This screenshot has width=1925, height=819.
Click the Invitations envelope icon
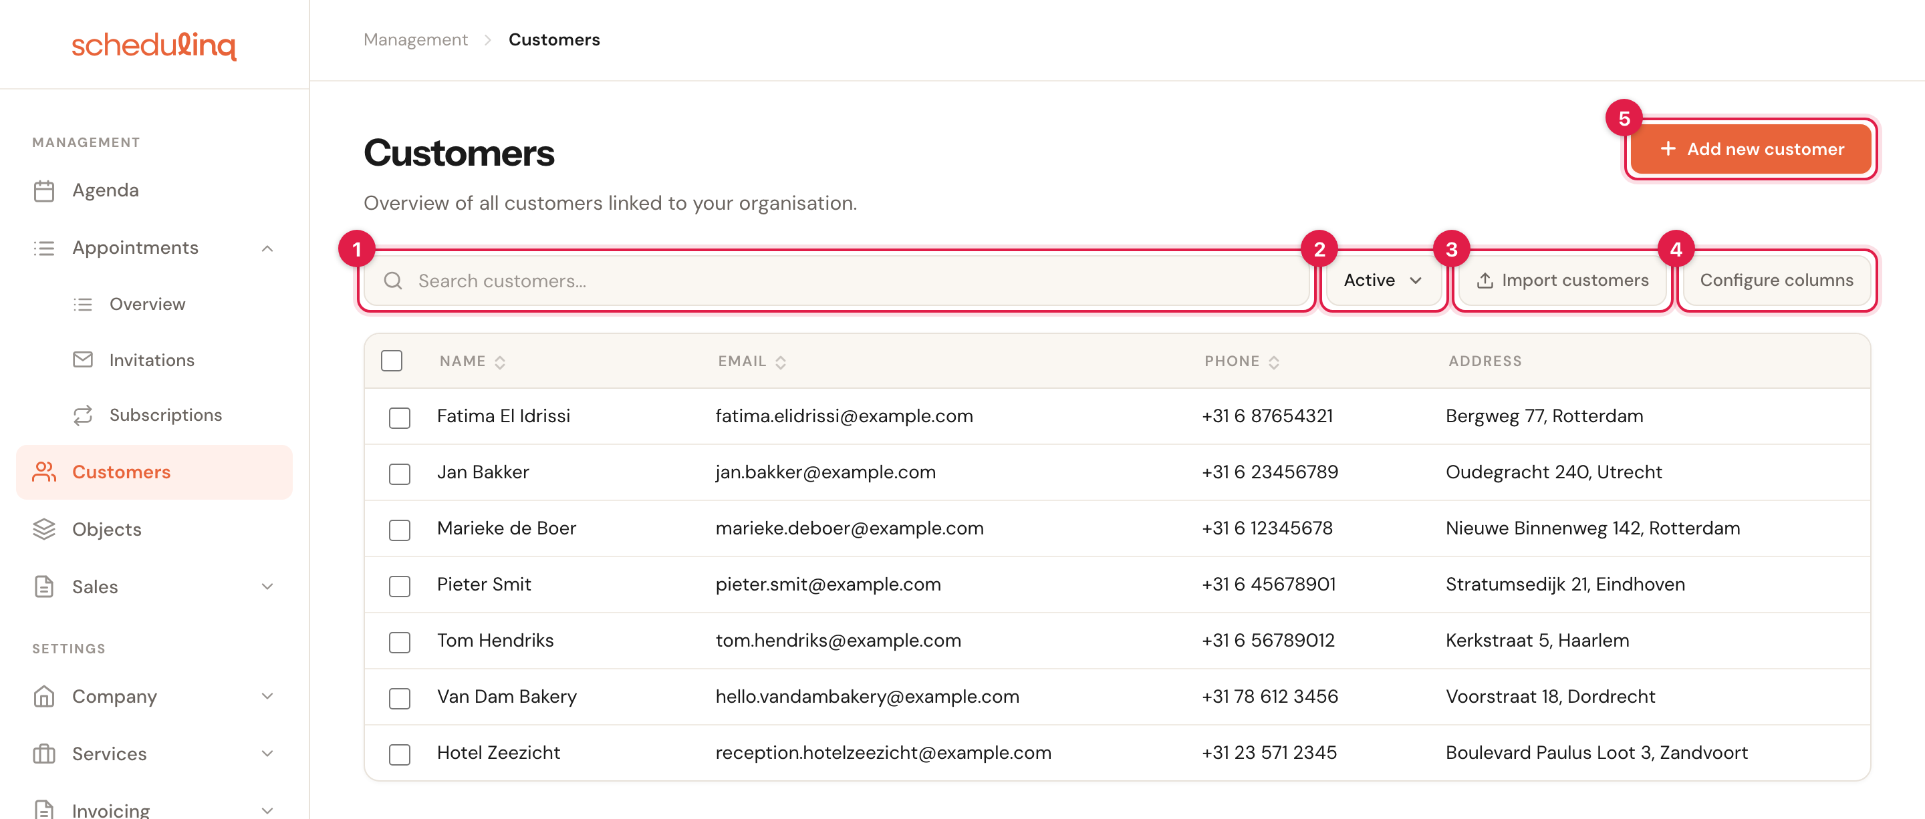point(83,360)
